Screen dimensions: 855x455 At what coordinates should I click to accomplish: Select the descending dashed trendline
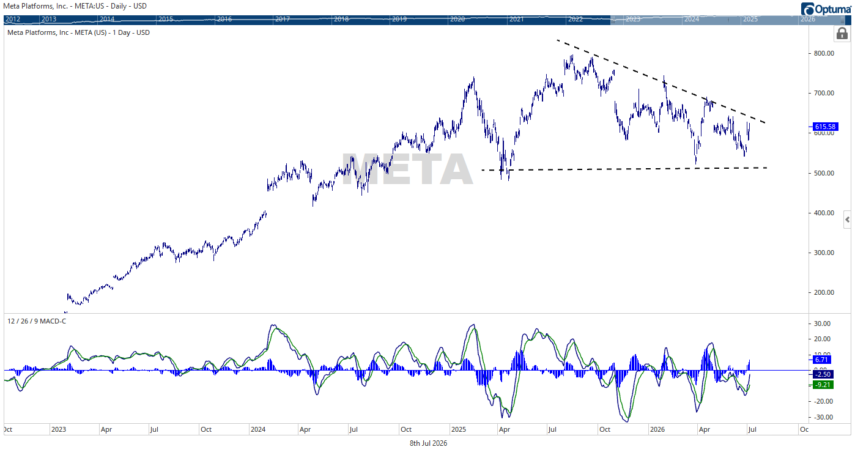coord(661,81)
